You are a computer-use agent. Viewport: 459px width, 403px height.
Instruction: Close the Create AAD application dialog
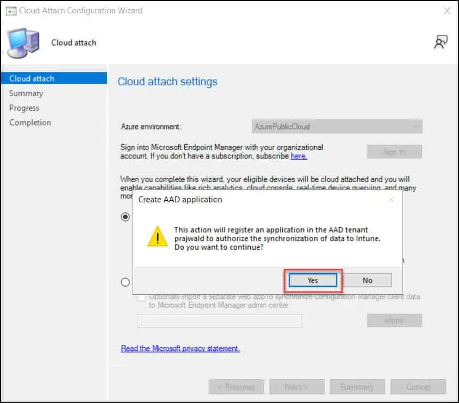click(391, 200)
